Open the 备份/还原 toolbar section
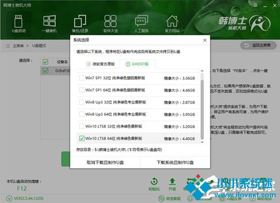This screenshot has width=280, height=203. [80, 23]
